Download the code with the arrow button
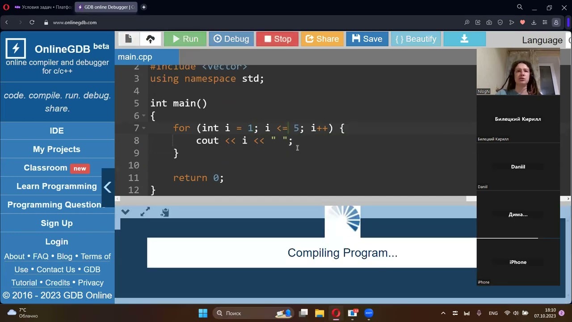 tap(464, 39)
